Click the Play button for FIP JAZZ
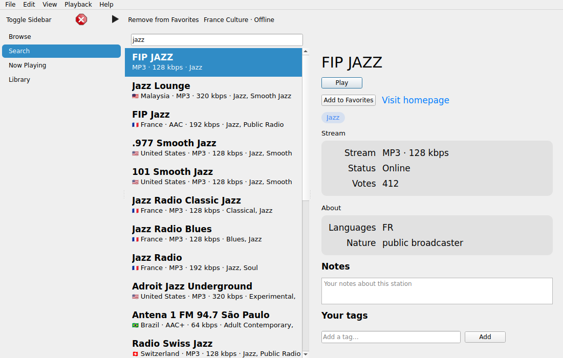563x358 pixels. [x=342, y=83]
